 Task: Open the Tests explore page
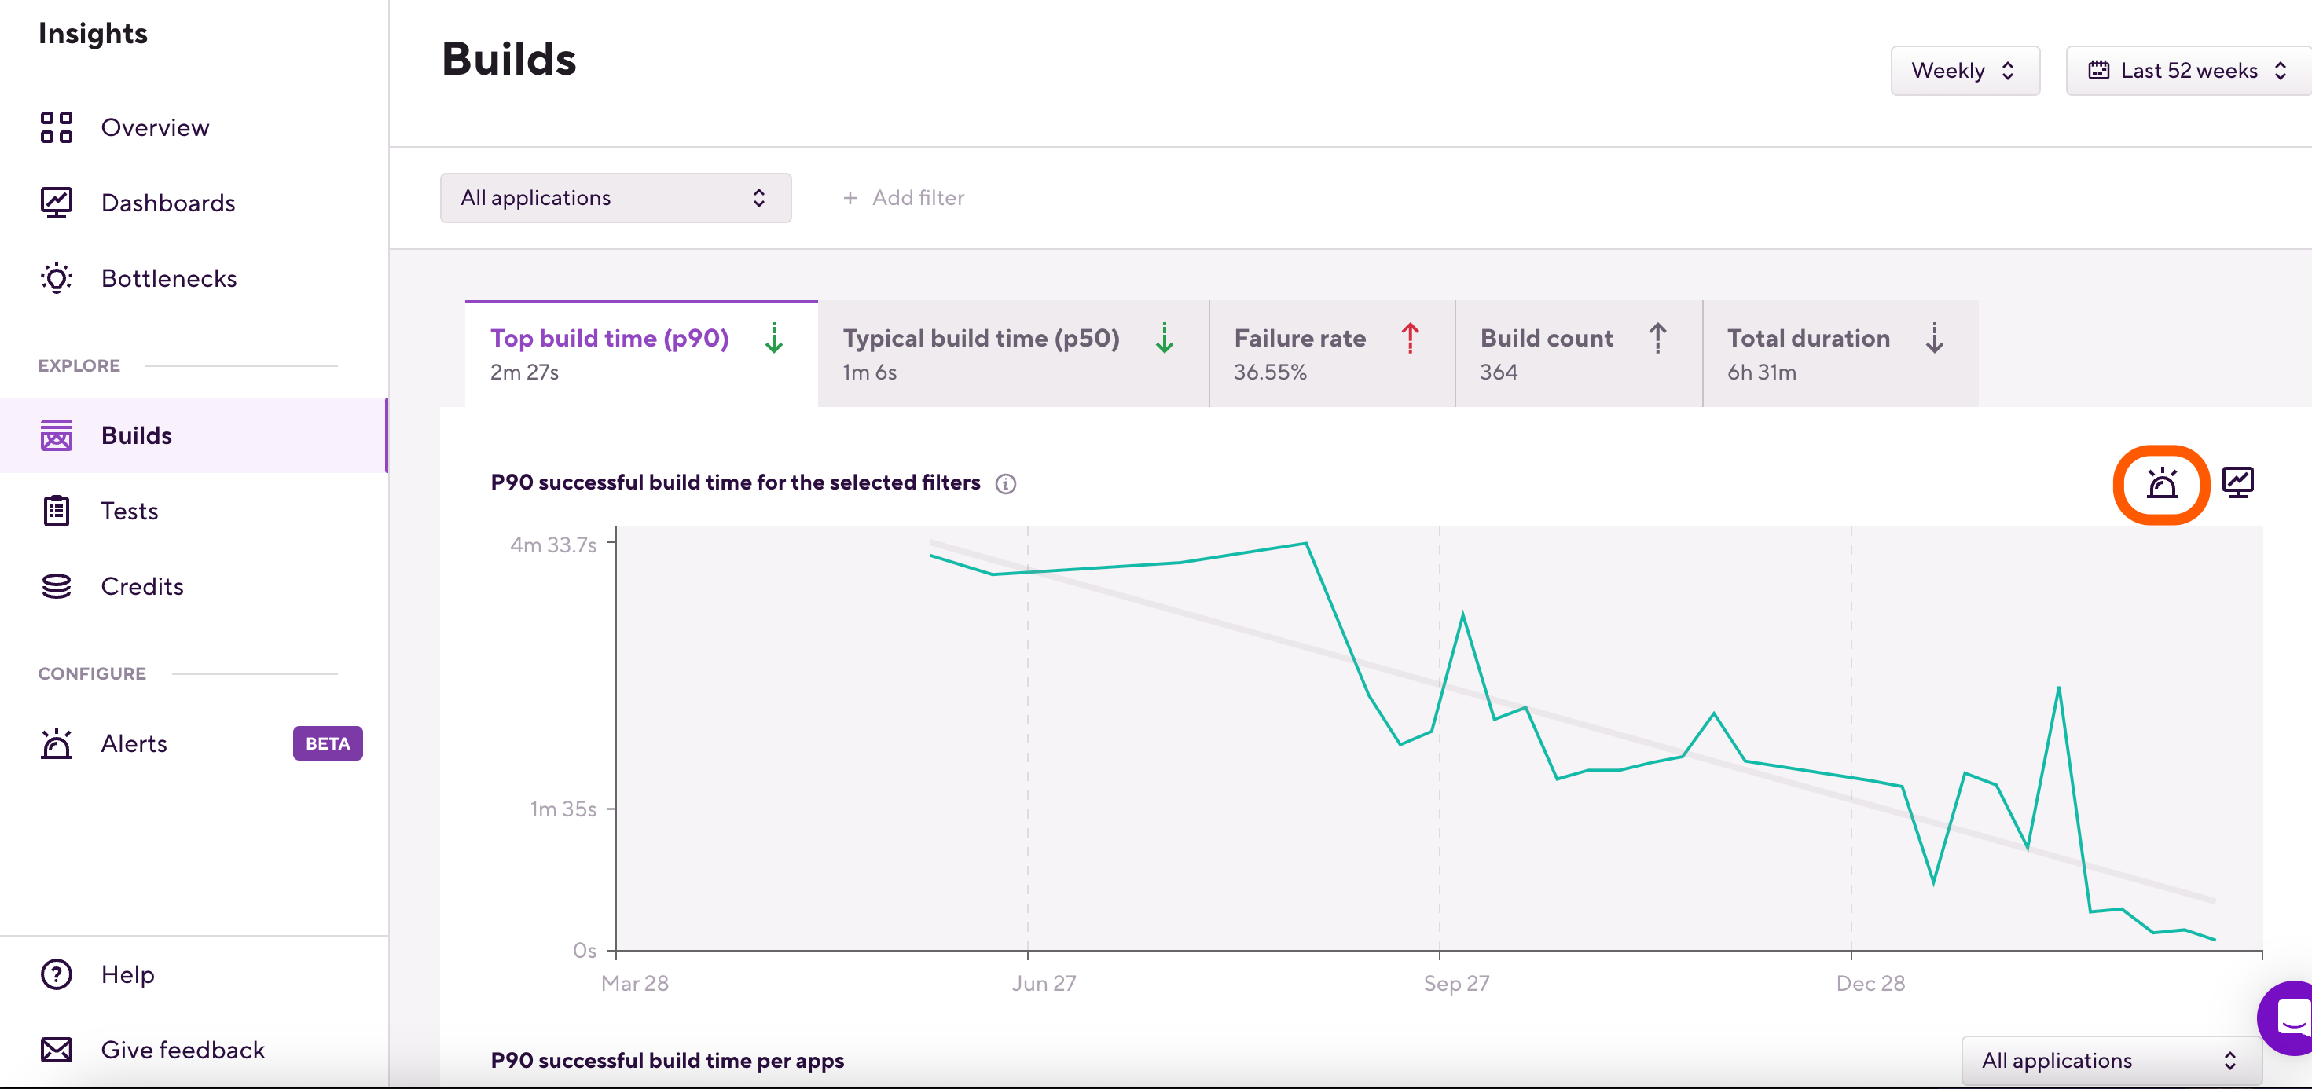[129, 511]
